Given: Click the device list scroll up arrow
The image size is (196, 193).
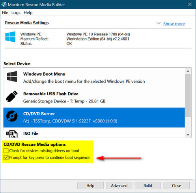Looking at the screenshot, I should coord(188,71).
